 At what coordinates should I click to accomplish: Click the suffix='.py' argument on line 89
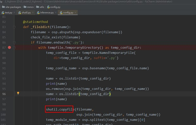105,58
